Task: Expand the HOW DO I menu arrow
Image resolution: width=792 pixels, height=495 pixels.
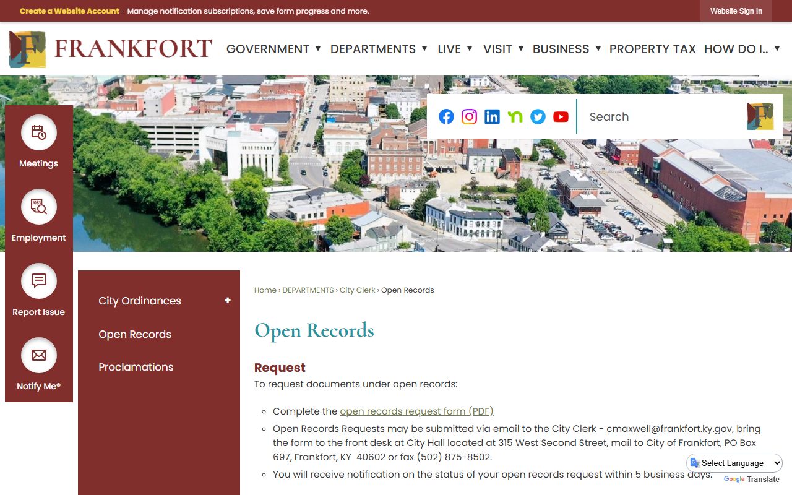Action: click(x=777, y=48)
